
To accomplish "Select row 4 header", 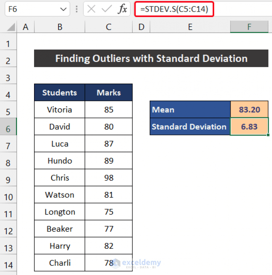I will point(8,92).
